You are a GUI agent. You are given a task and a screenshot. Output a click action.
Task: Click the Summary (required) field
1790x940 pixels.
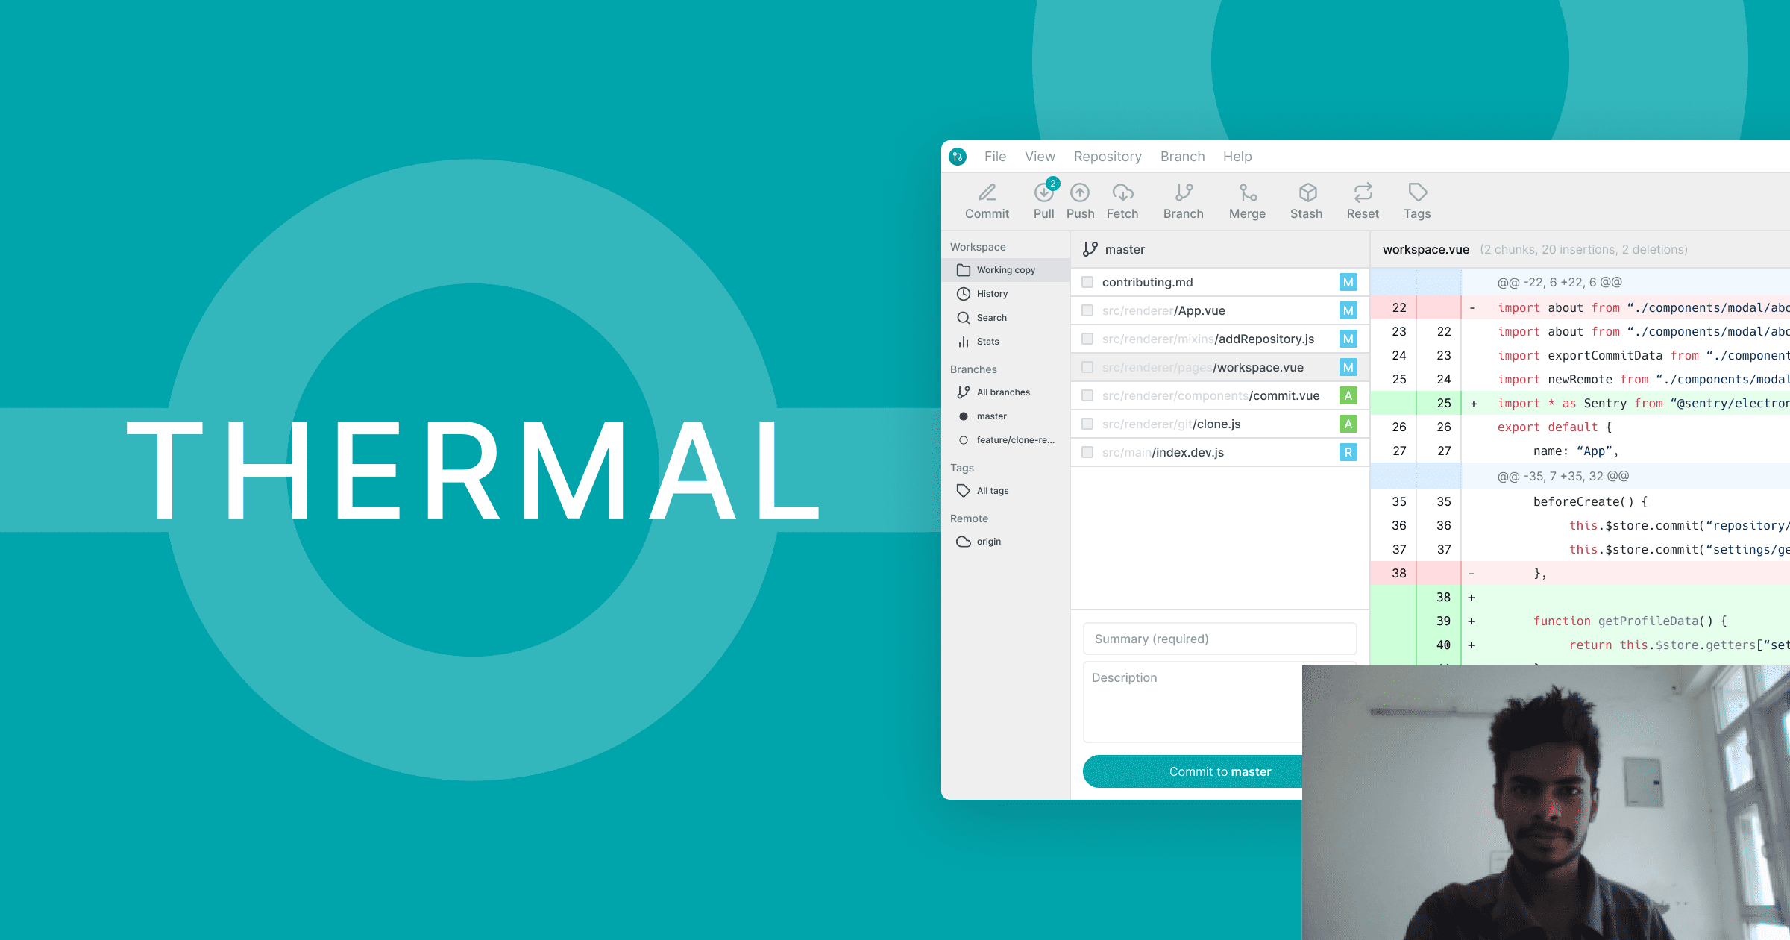1219,639
